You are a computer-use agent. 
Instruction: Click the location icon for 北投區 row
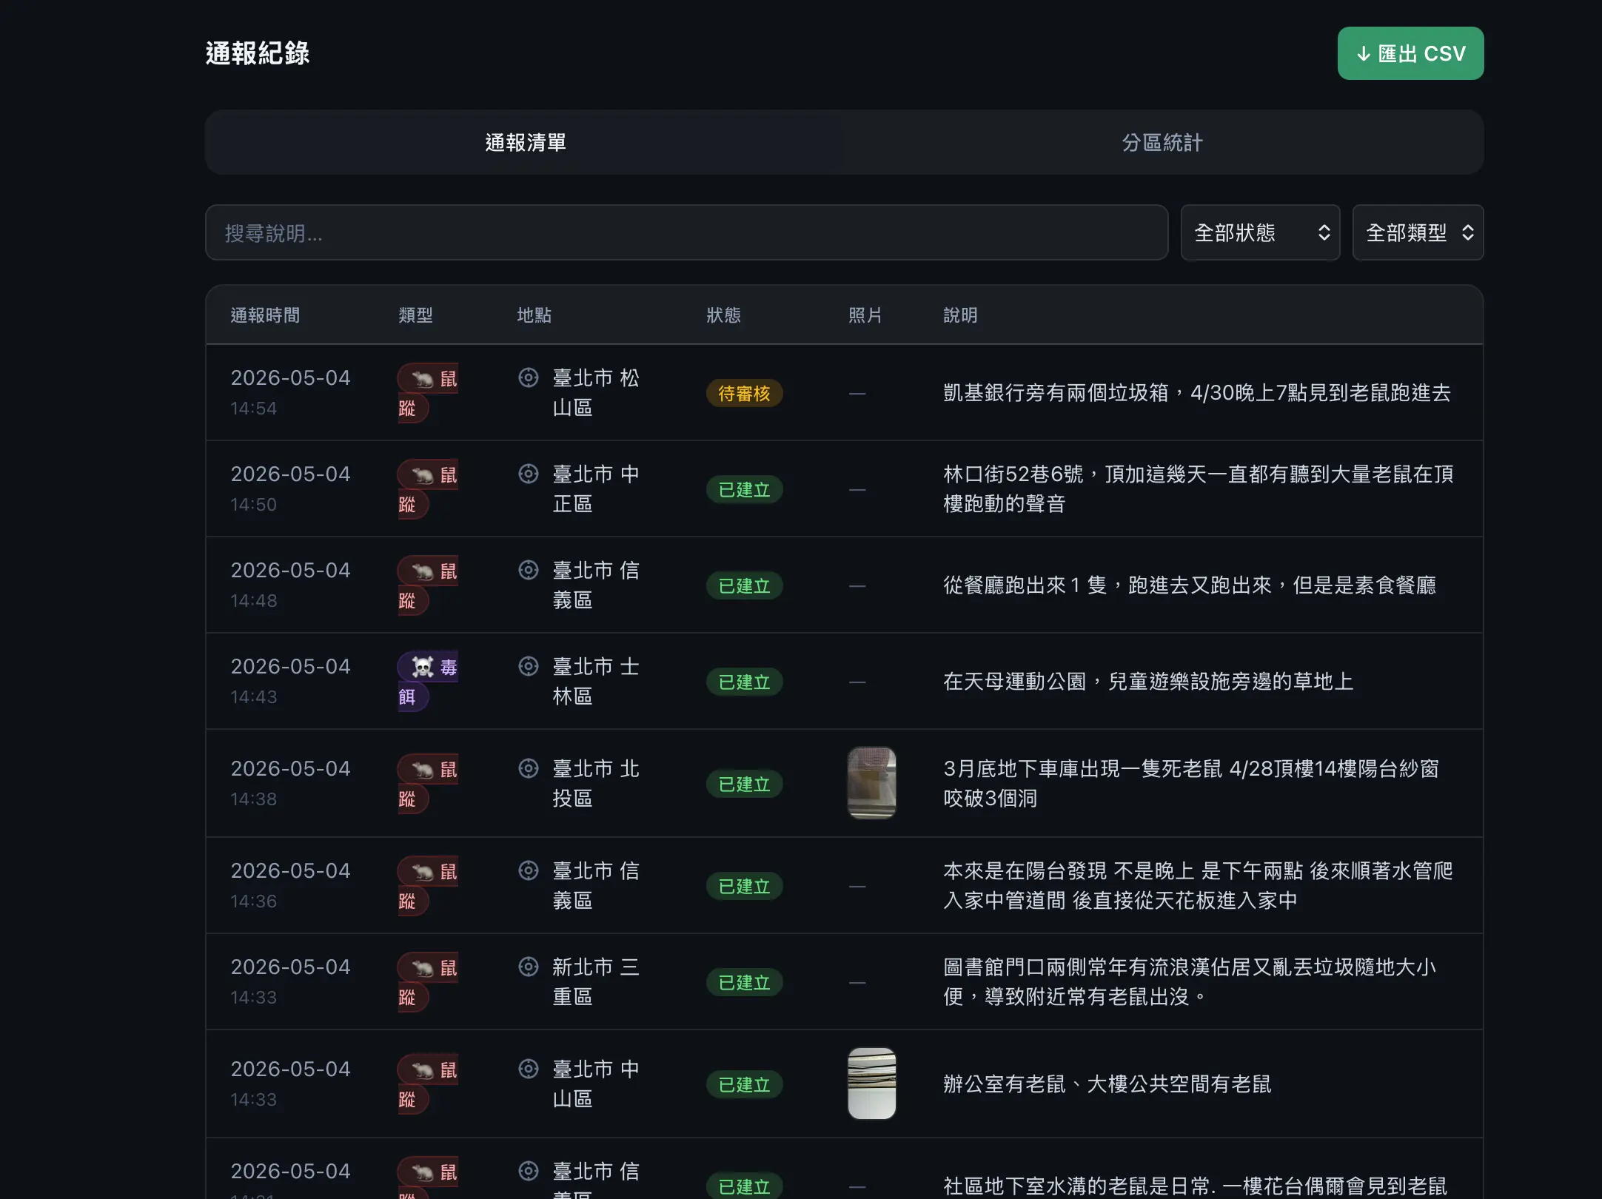(x=528, y=768)
